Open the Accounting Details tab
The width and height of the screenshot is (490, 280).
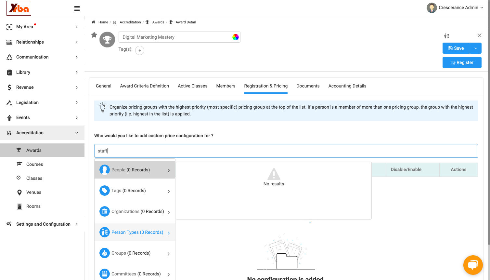(347, 86)
